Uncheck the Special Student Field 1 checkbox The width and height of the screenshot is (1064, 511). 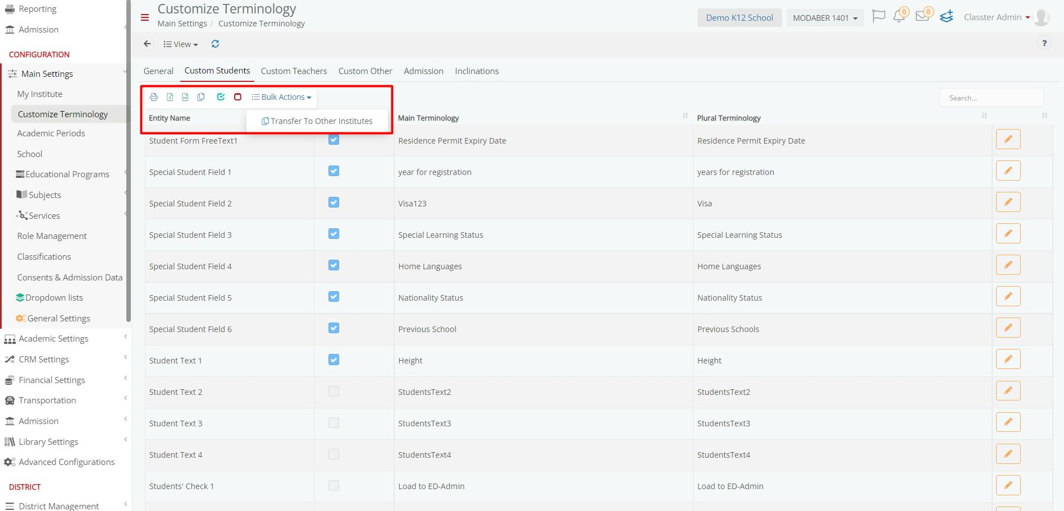pos(334,171)
